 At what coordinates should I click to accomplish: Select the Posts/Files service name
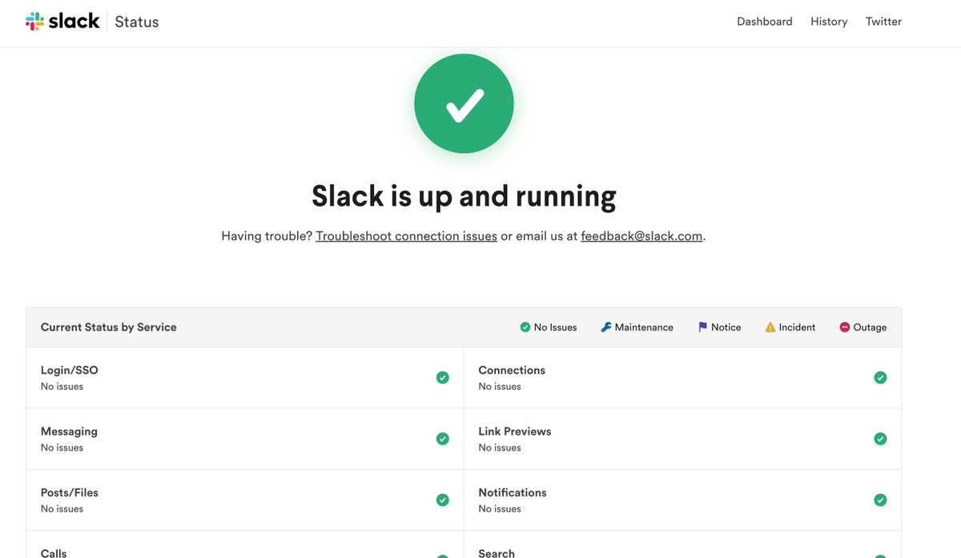pyautogui.click(x=70, y=492)
